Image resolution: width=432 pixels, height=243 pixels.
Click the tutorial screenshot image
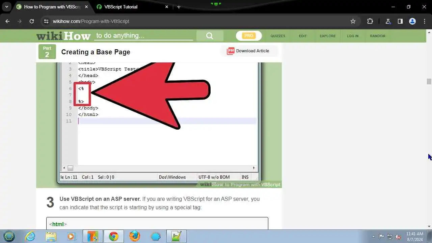159,125
